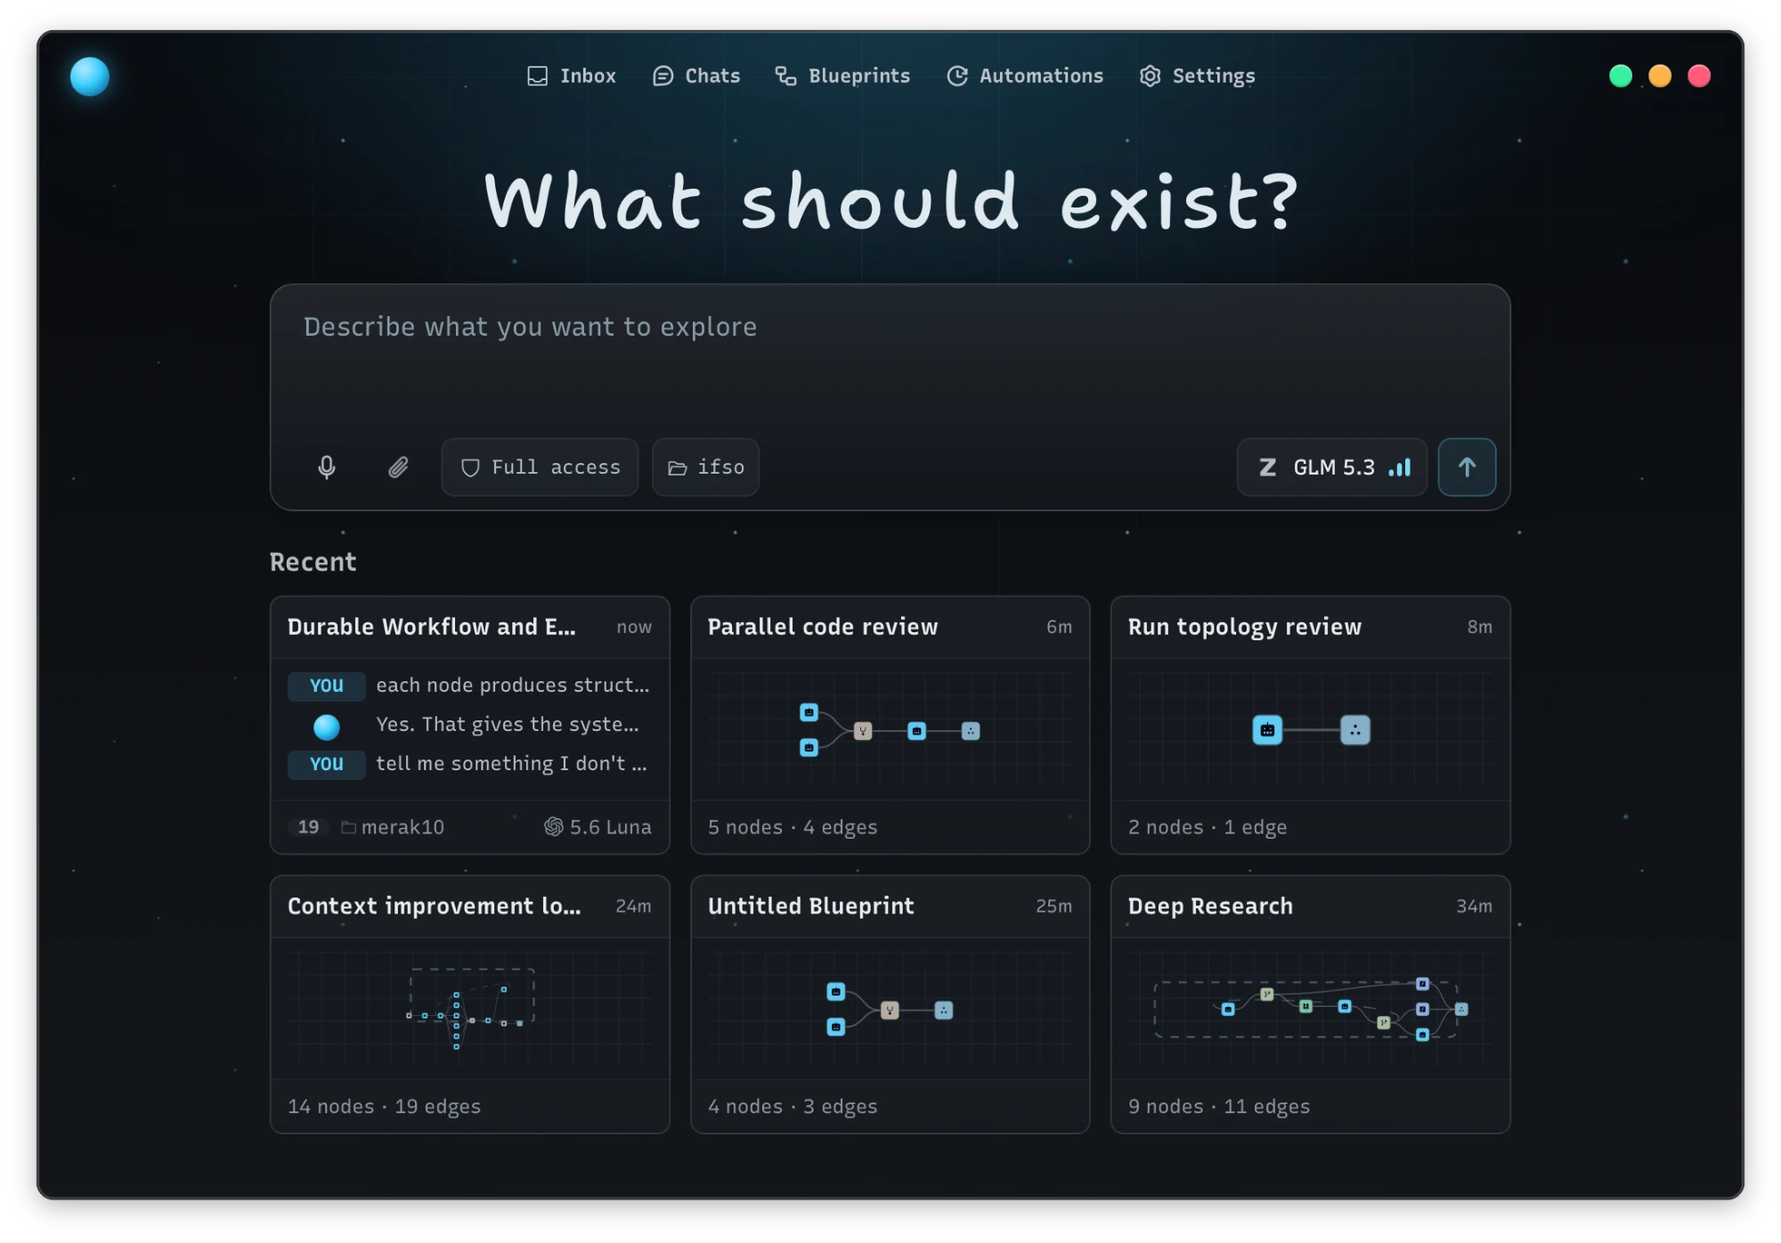Click the Recent section heading
Image resolution: width=1781 pixels, height=1243 pixels.
coord(313,562)
